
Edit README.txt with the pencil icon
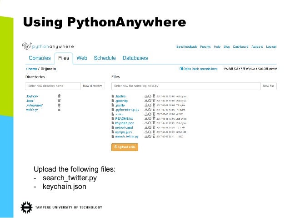click(x=150, y=118)
